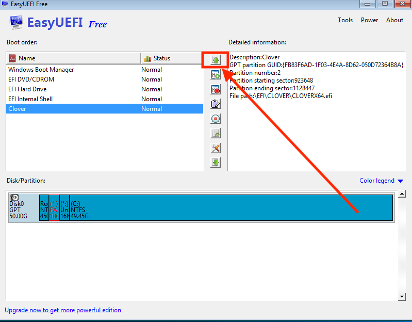Click the Partition ending sector:1128447 line
This screenshot has width=412, height=322.
pos(272,88)
